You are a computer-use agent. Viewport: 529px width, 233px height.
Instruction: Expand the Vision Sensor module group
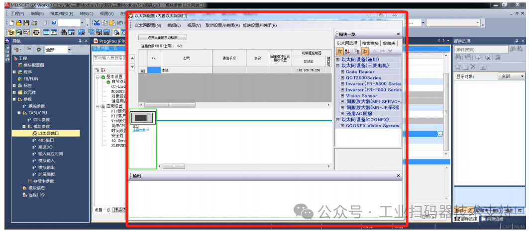click(x=342, y=95)
